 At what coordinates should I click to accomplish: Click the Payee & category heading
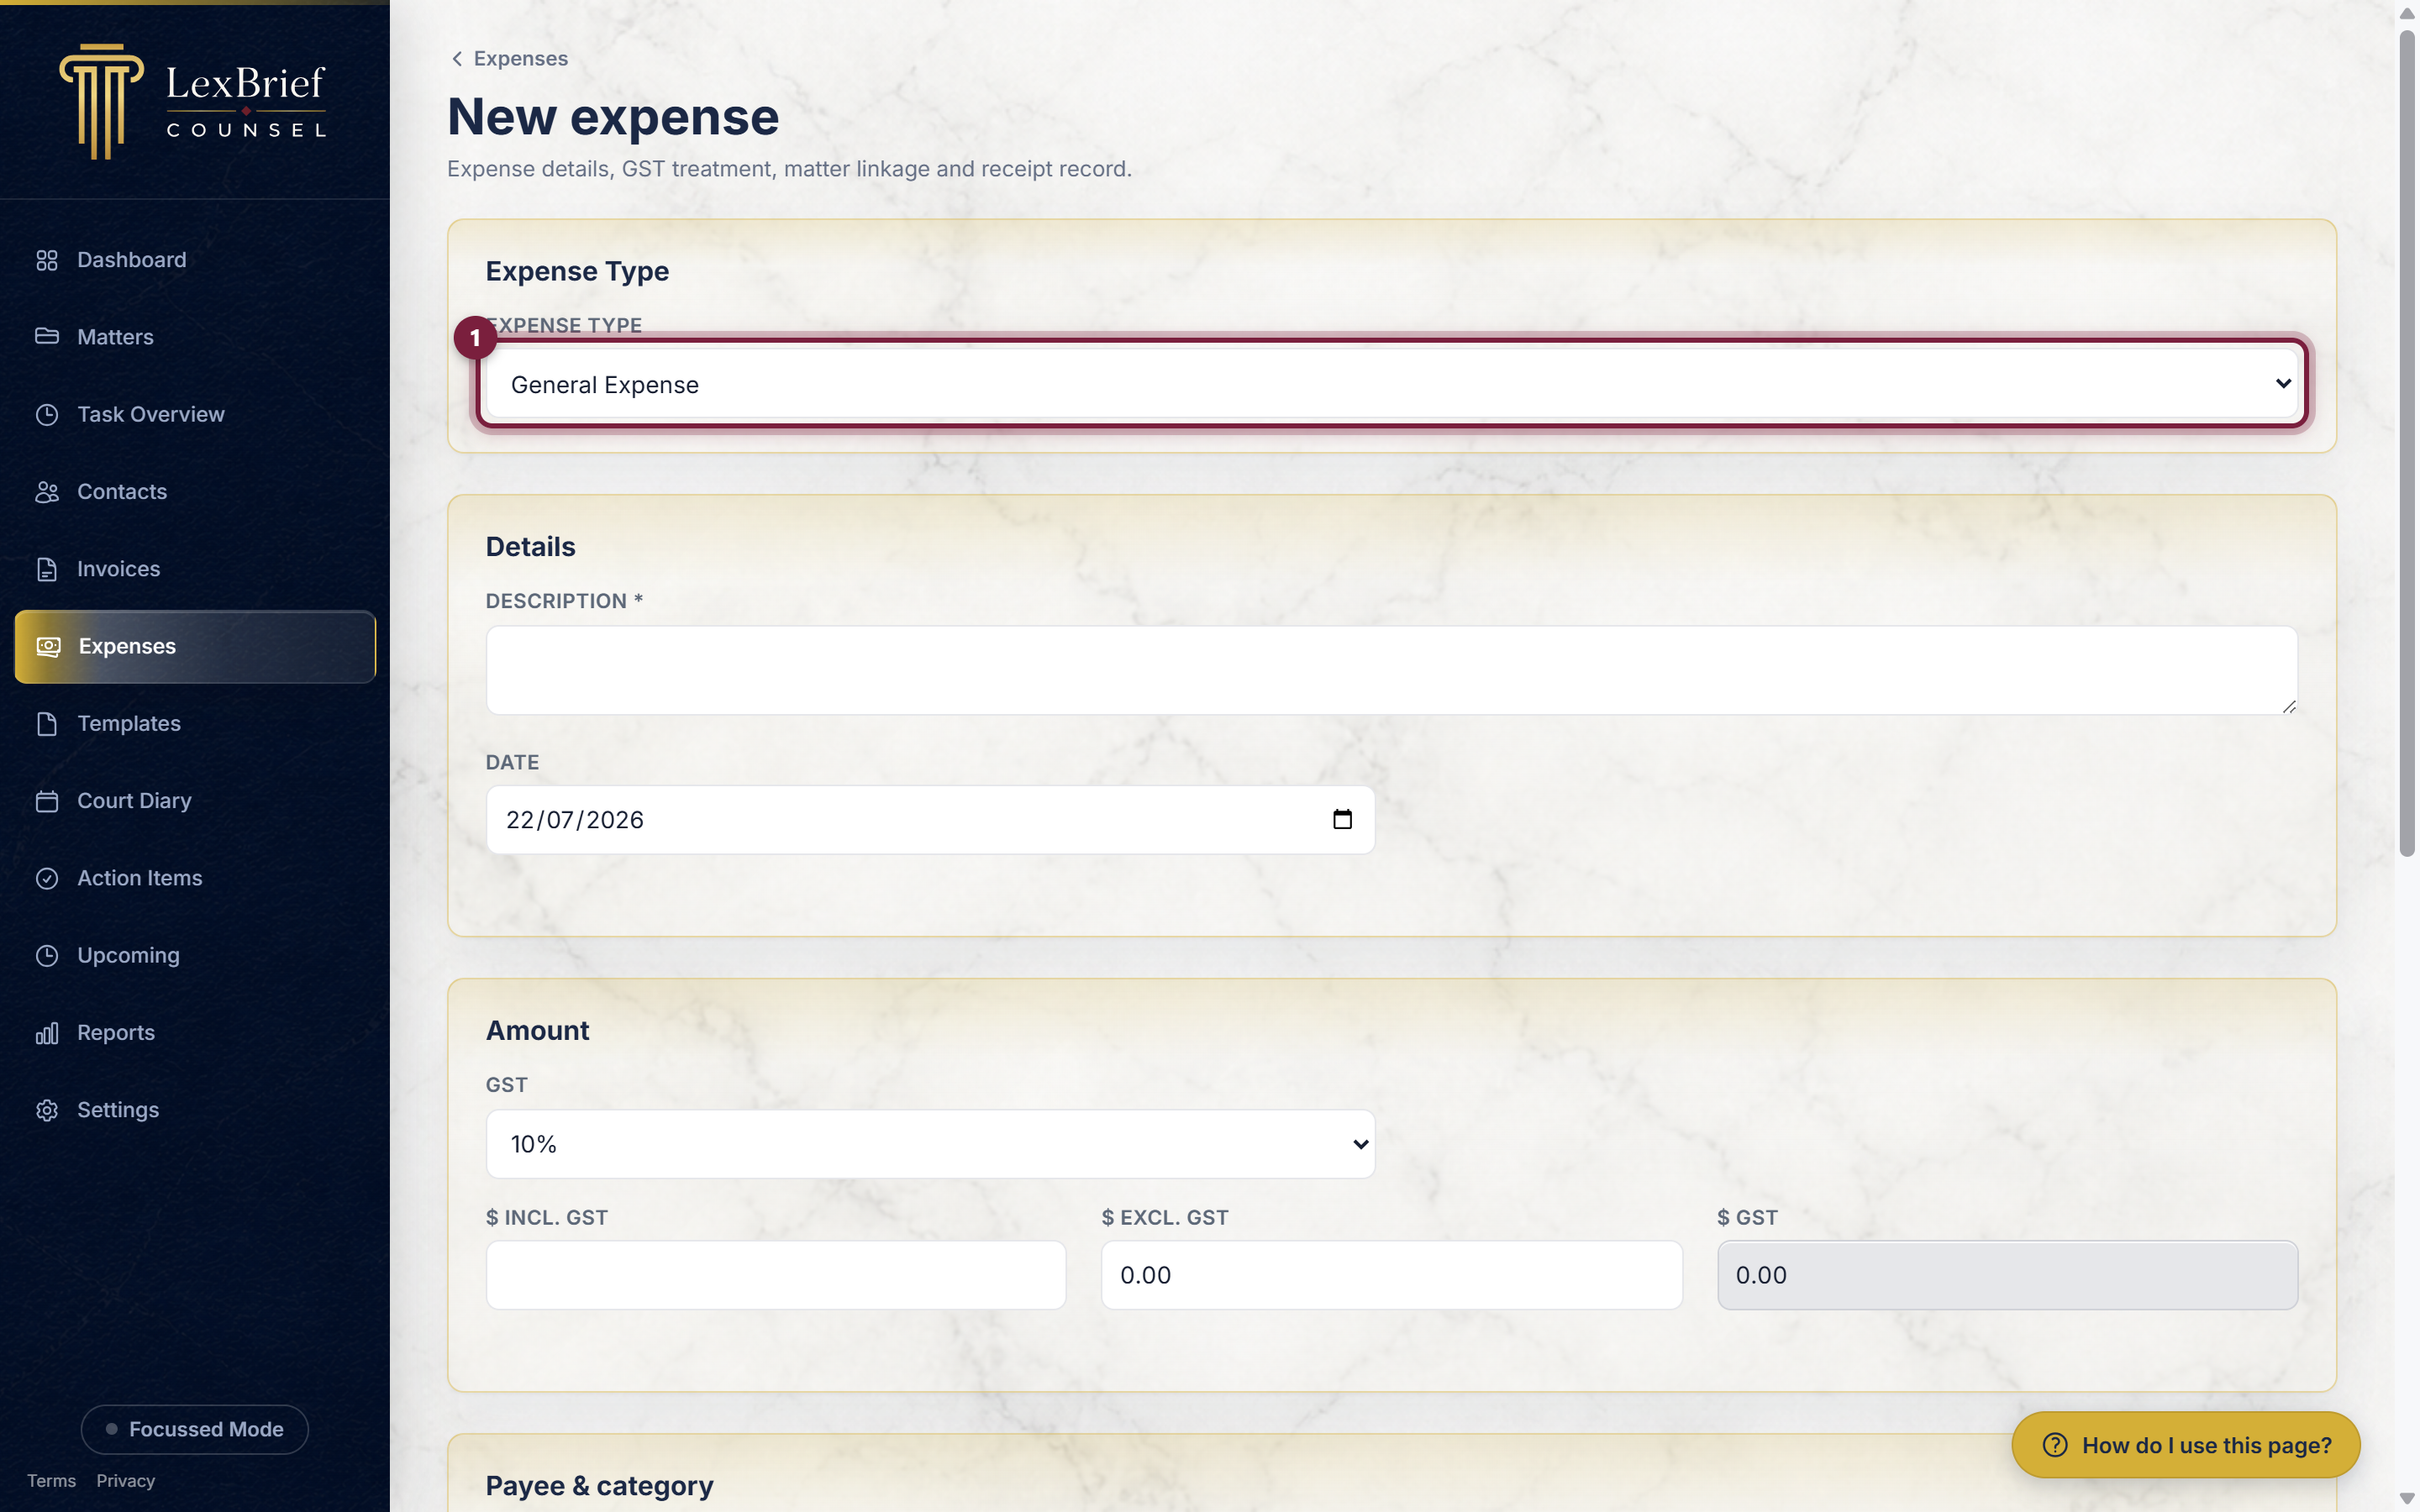pyautogui.click(x=600, y=1486)
